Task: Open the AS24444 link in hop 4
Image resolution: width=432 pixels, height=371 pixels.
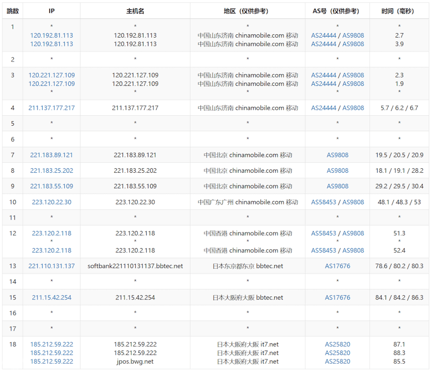Action: [x=323, y=108]
